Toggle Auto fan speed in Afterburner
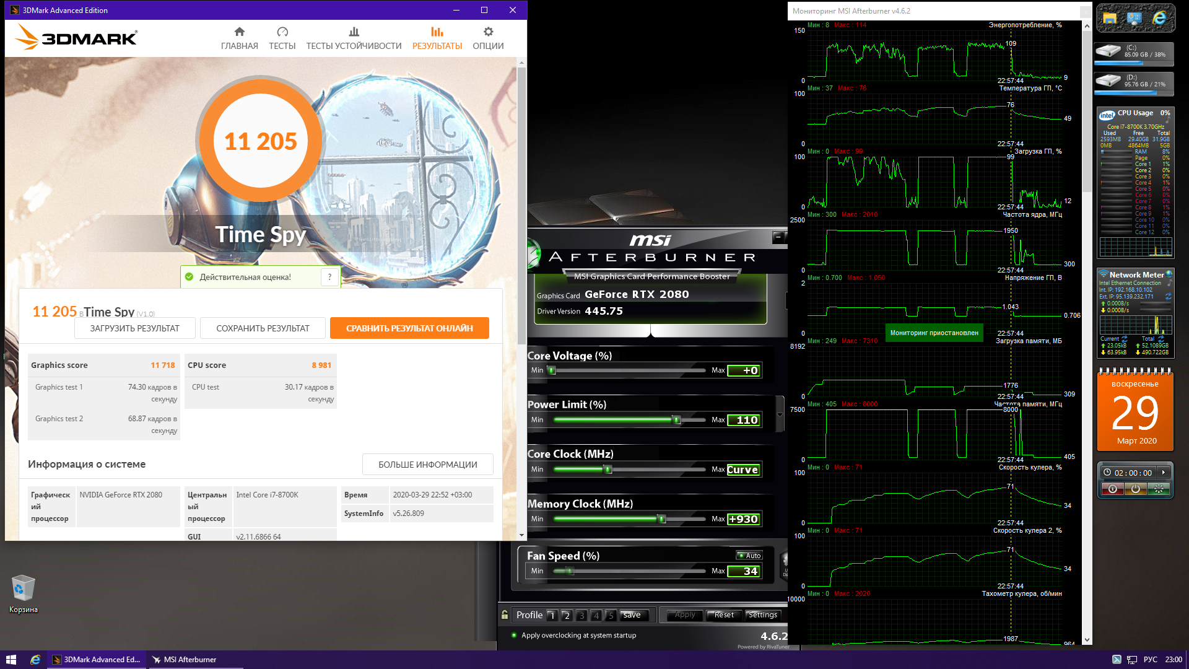 (x=749, y=556)
